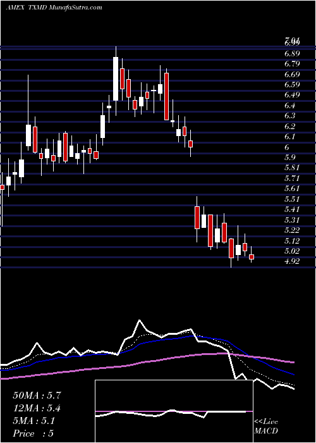Image resolution: width=316 pixels, height=443 pixels.
Task: Click the 5.9 price axis label
Action: (x=289, y=158)
